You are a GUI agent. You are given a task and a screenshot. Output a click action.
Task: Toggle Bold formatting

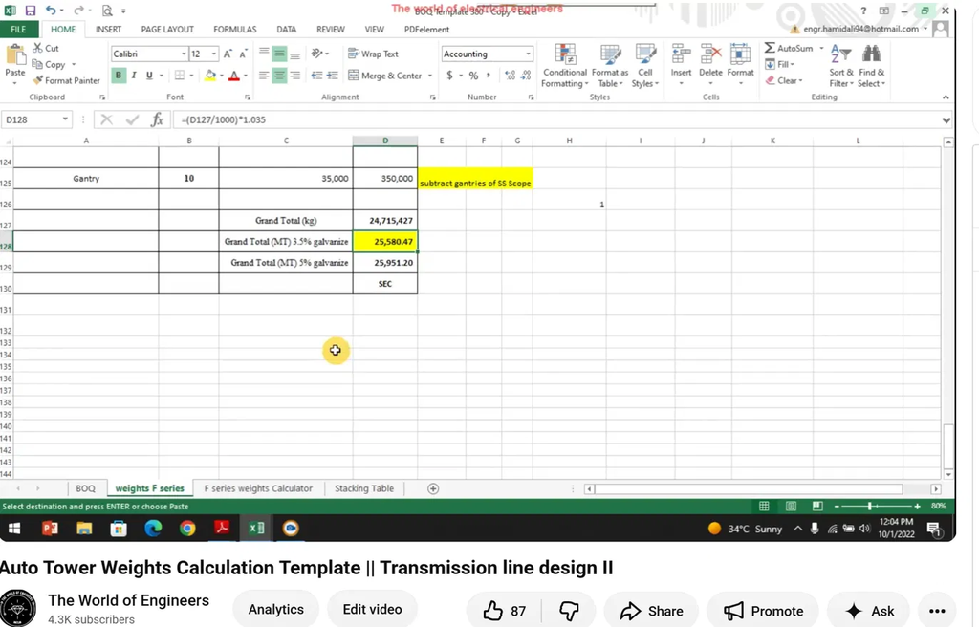point(118,75)
